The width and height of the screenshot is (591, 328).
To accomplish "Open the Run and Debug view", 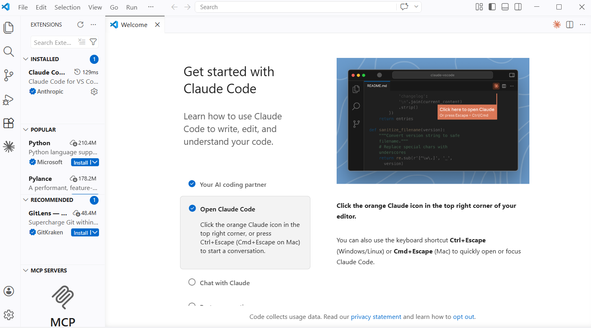I will point(9,100).
